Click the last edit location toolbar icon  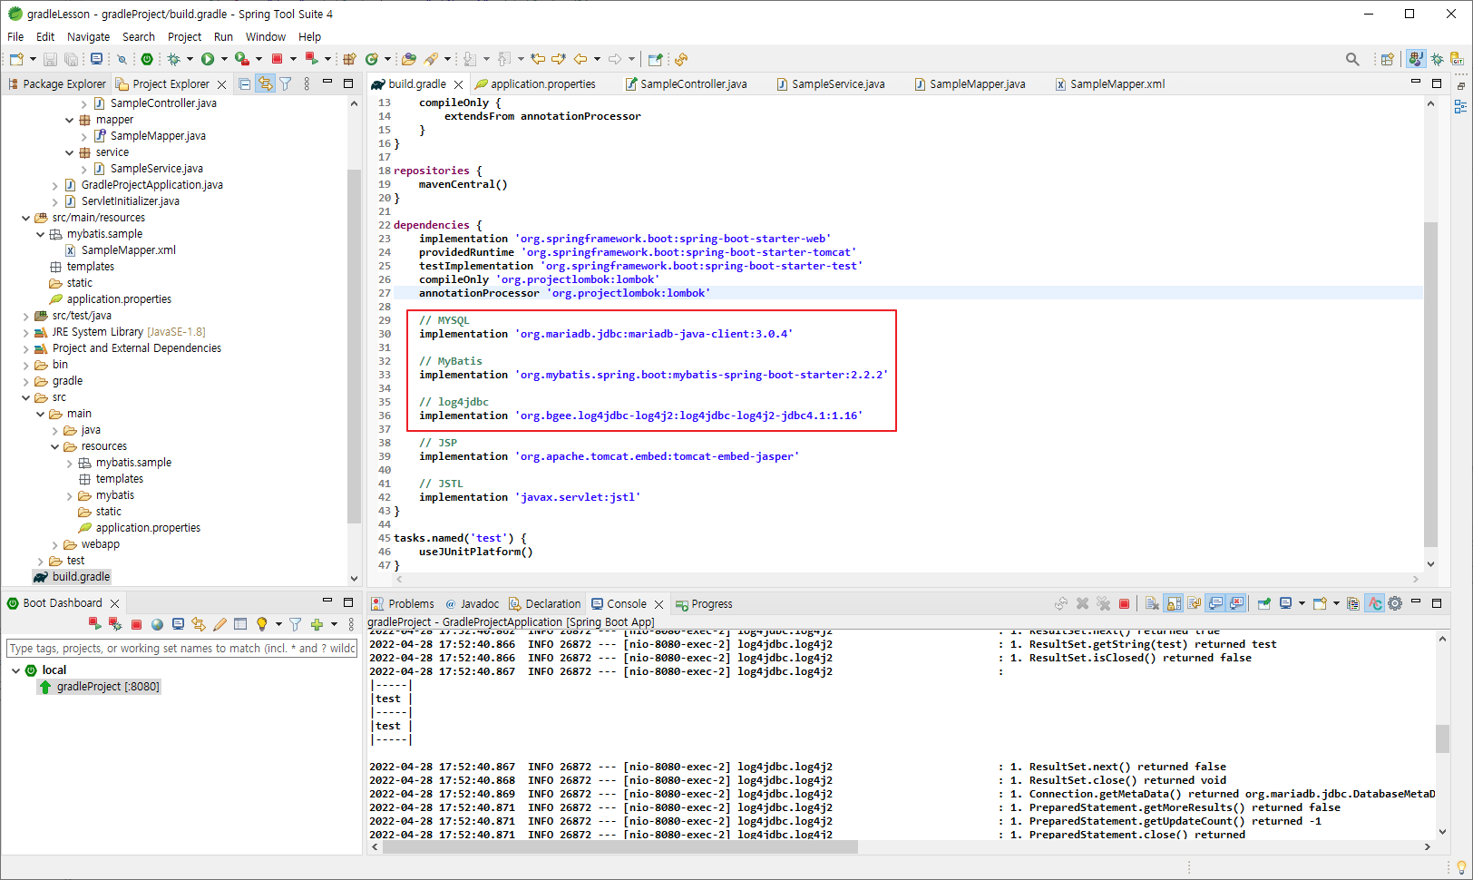(x=538, y=59)
